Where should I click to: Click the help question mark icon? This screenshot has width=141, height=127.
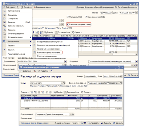tap(52, 71)
